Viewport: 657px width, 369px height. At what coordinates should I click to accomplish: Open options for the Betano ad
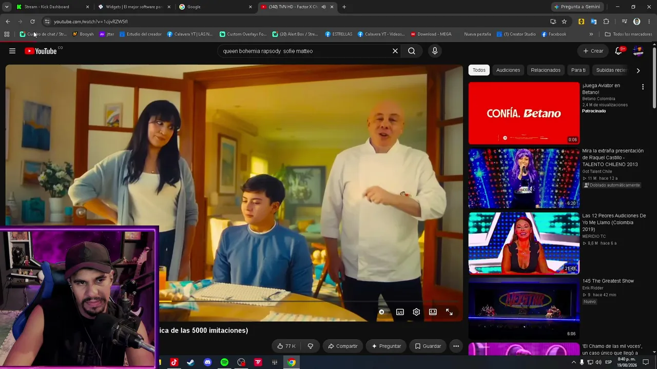click(643, 87)
